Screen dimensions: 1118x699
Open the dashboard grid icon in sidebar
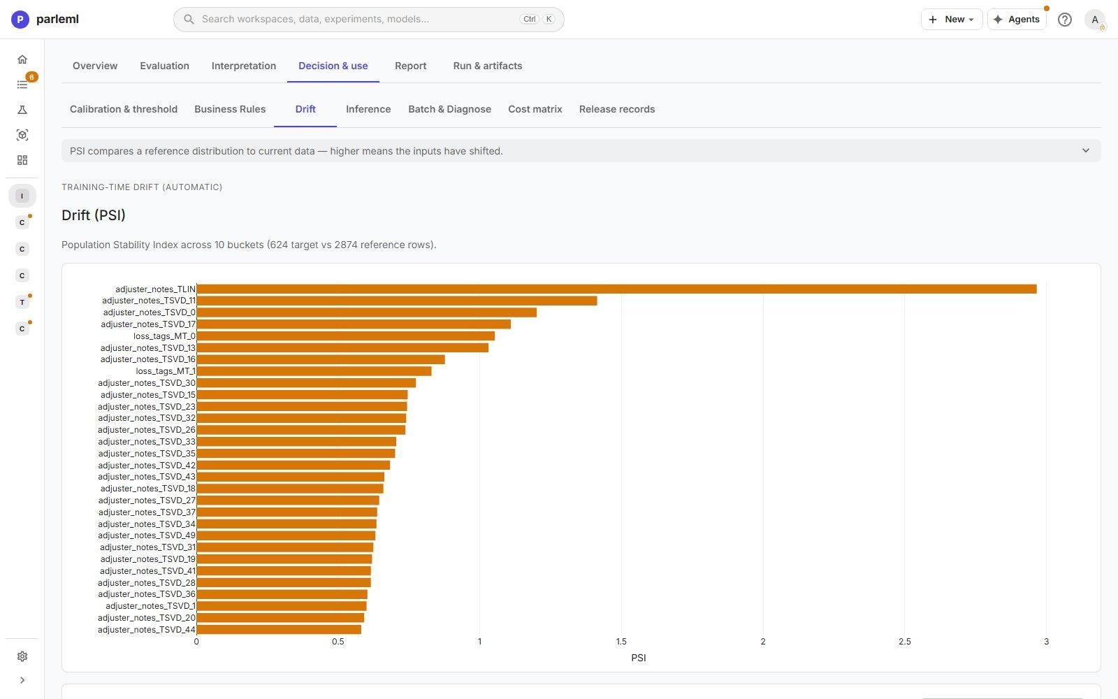point(22,160)
